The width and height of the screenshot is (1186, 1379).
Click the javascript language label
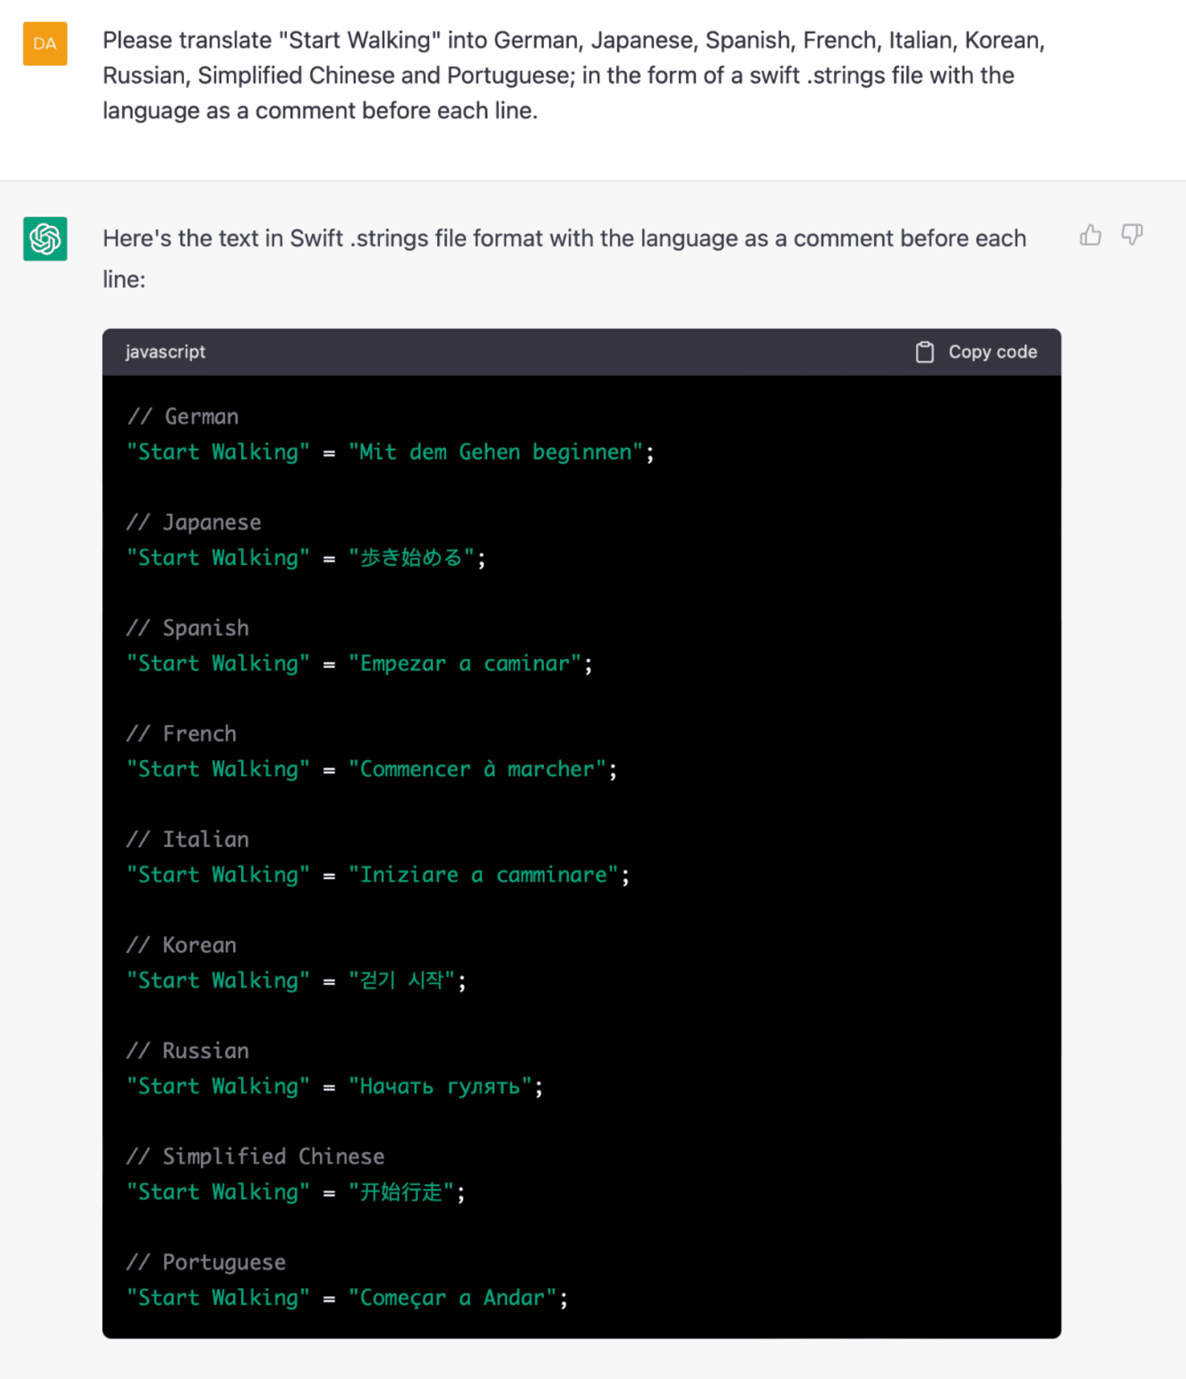(x=166, y=352)
